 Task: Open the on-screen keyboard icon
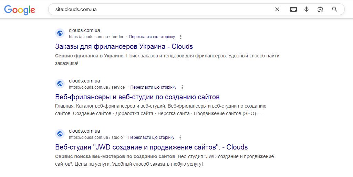[x=293, y=9]
